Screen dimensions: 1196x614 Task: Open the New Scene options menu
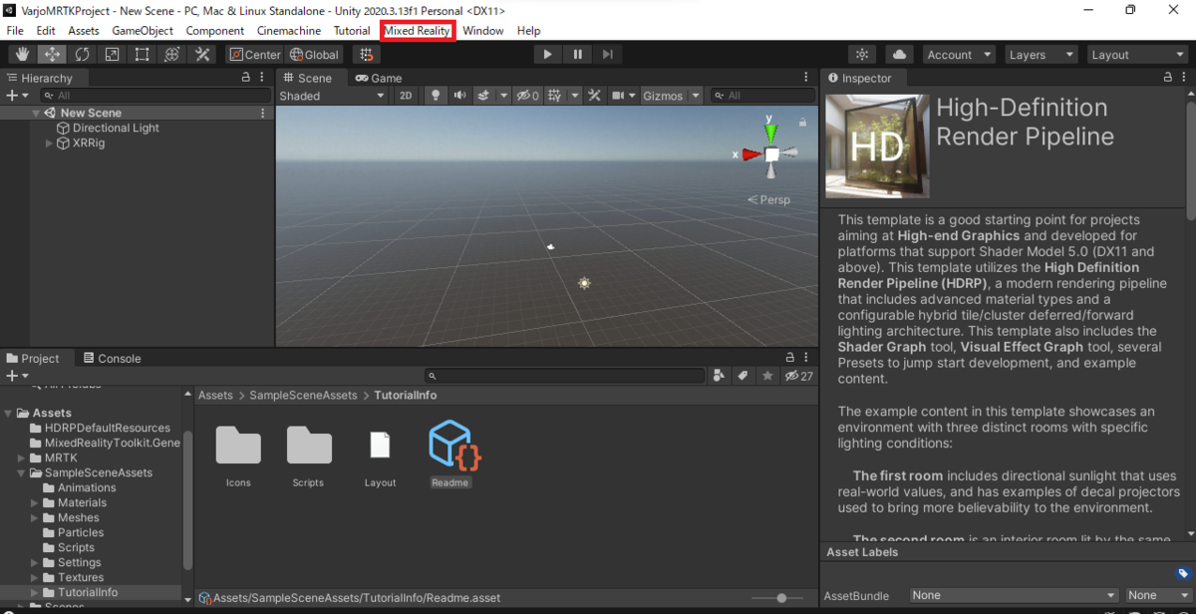pos(263,113)
